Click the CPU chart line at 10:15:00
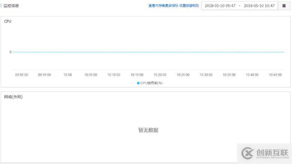The width and height of the screenshot is (292, 164). tap(137, 52)
